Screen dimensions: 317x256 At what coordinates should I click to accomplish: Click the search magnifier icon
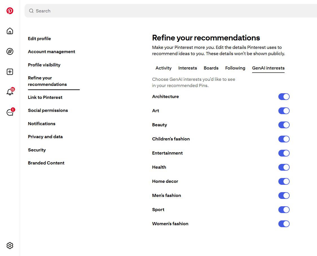(31, 11)
